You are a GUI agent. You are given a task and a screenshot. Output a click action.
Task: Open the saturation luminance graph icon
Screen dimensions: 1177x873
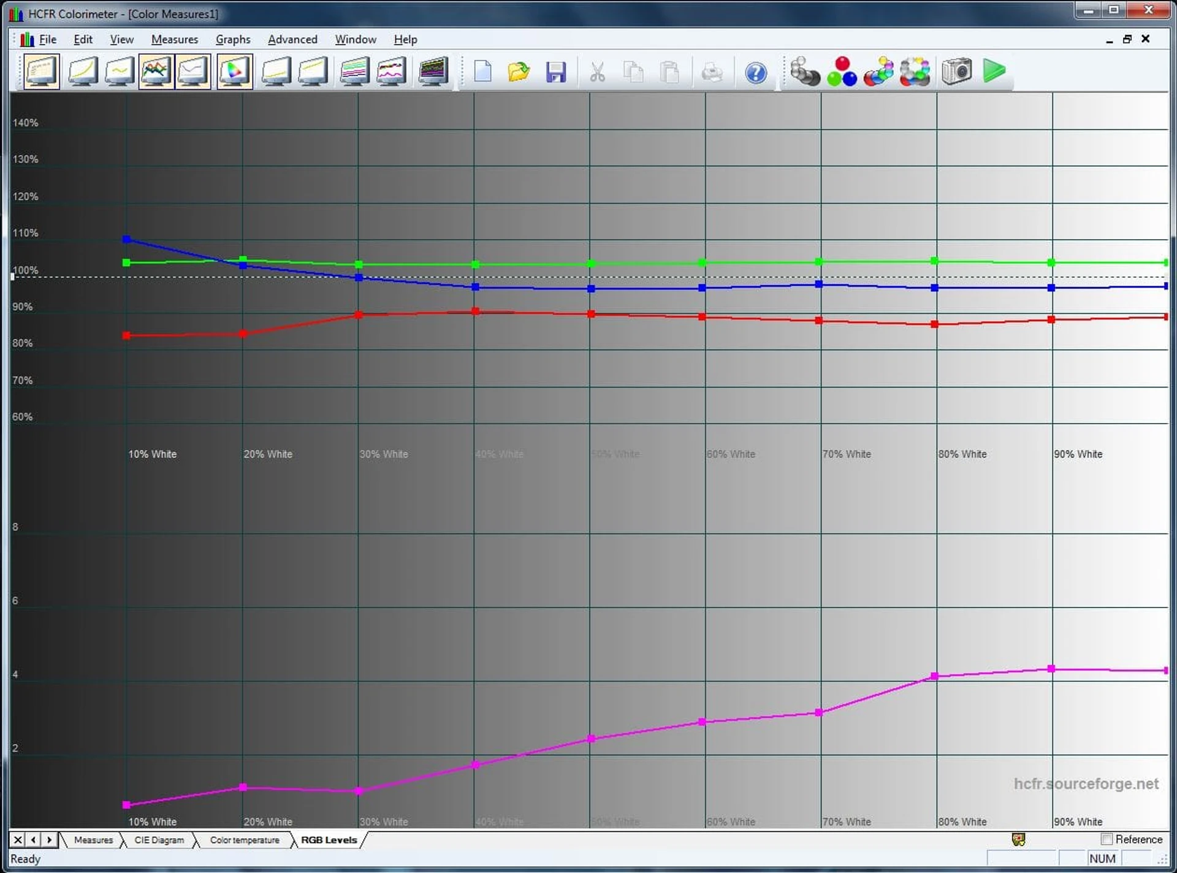pos(354,72)
